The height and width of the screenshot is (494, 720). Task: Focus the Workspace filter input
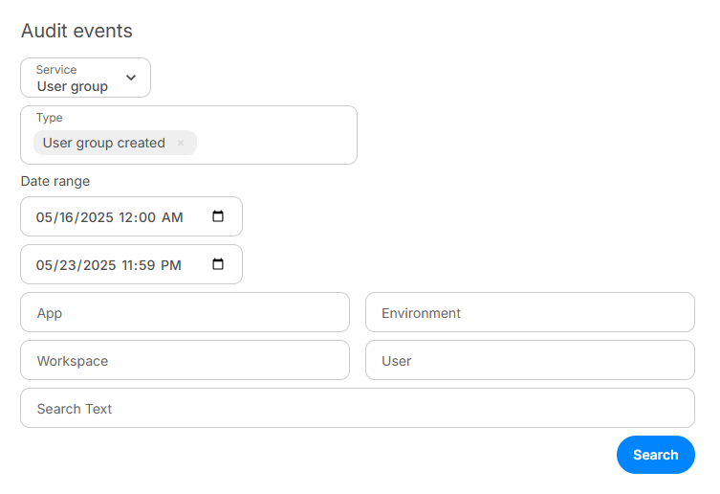tap(185, 360)
